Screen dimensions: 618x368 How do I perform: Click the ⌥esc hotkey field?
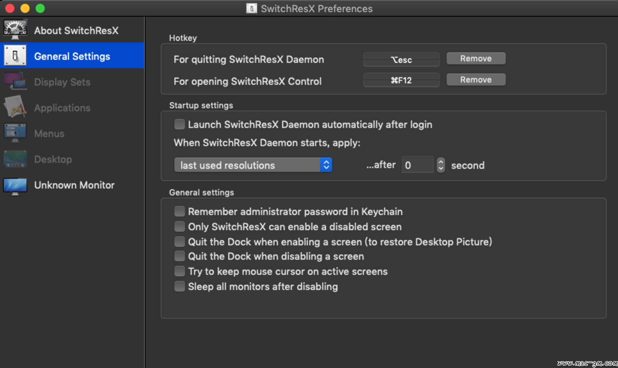(402, 59)
